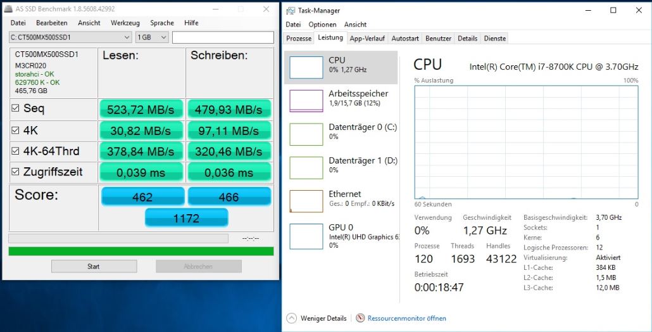
Task: Click the Start benchmark button
Action: (94, 267)
